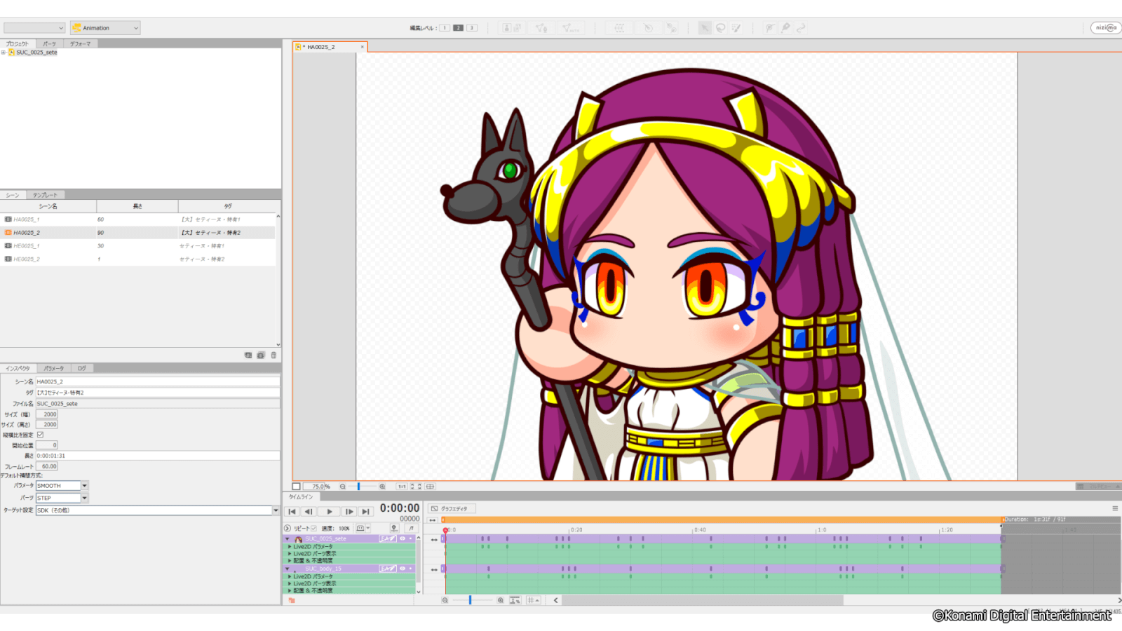1122x631 pixels.
Task: Click the snap grid icon under timeline
Action: (533, 600)
